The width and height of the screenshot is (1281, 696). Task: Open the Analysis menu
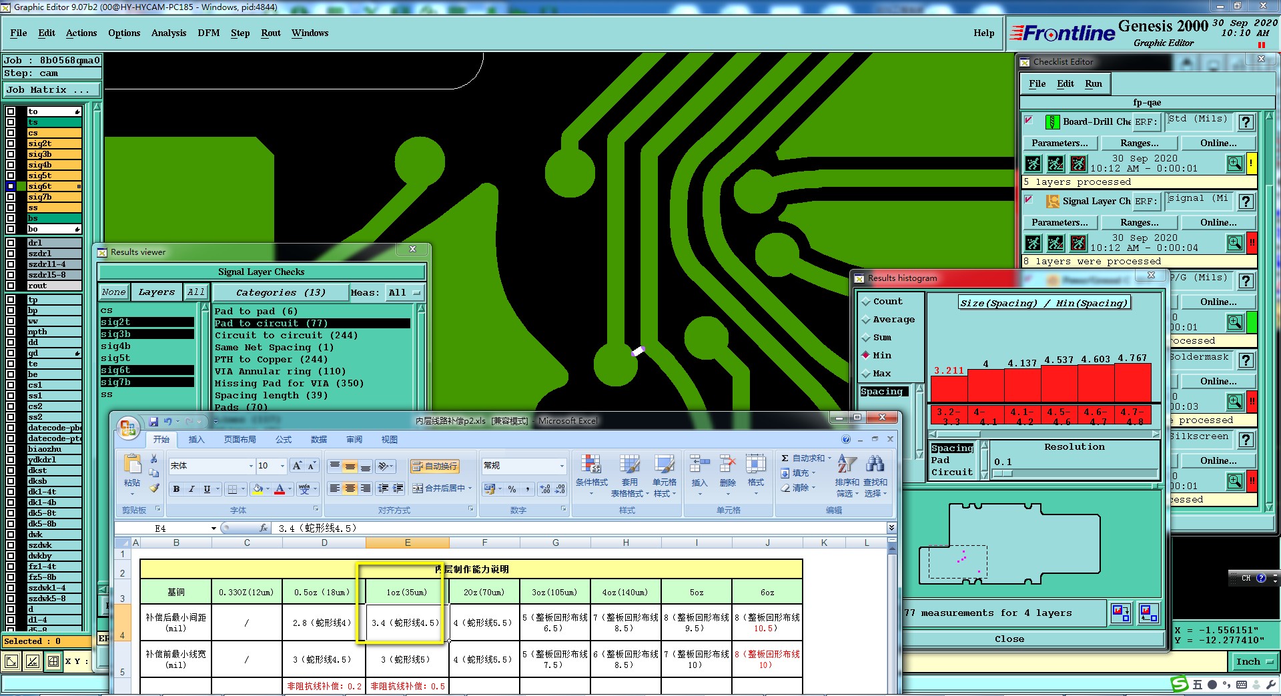(168, 33)
